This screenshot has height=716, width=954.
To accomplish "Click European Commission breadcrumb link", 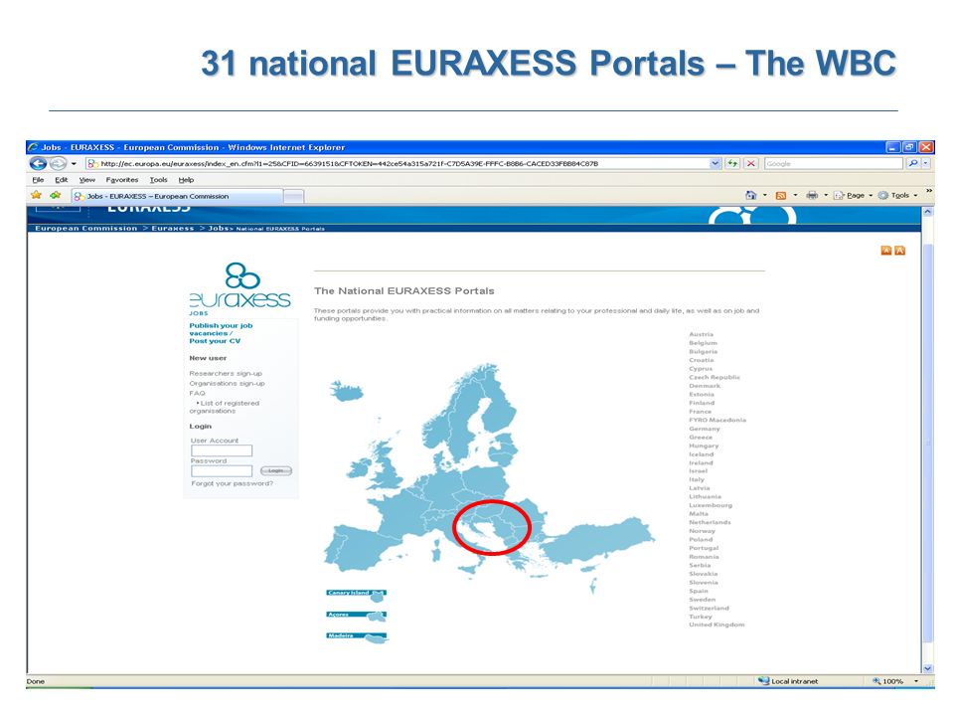I will pyautogui.click(x=85, y=229).
